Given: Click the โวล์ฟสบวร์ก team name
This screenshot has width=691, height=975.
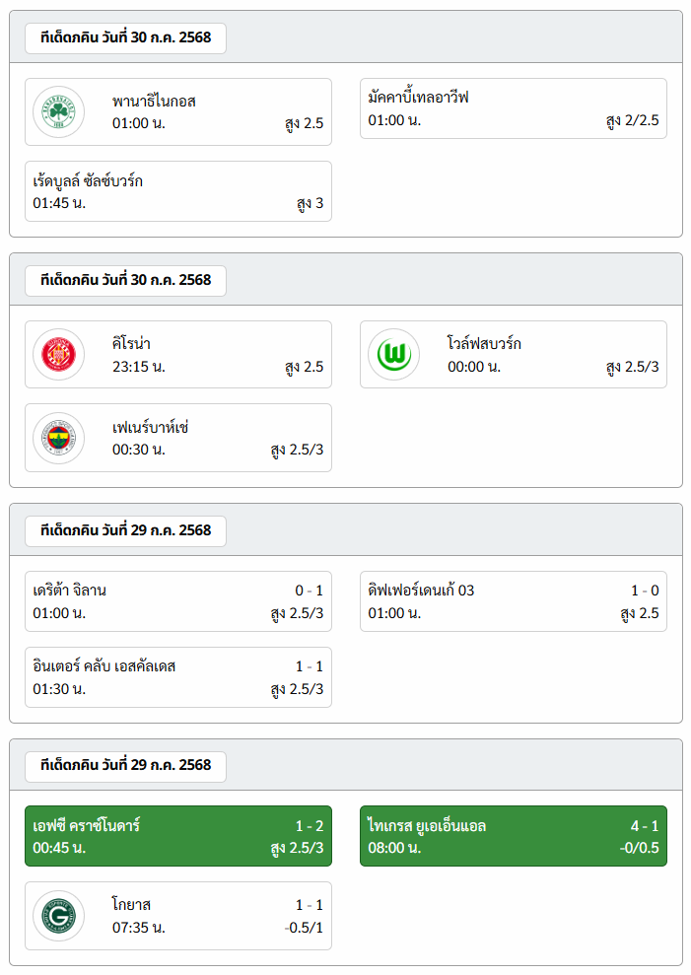Looking at the screenshot, I should pos(484,343).
